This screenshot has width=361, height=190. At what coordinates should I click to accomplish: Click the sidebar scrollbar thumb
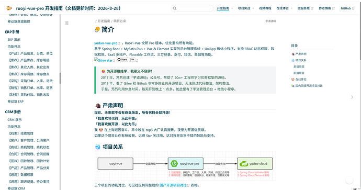60,78
